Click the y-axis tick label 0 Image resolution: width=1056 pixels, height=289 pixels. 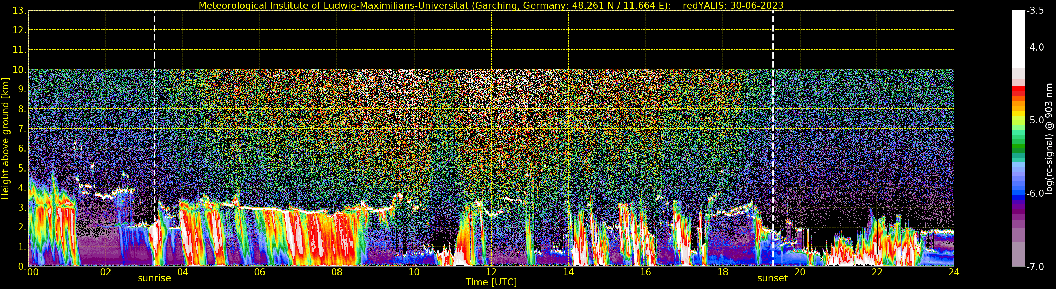click(21, 267)
